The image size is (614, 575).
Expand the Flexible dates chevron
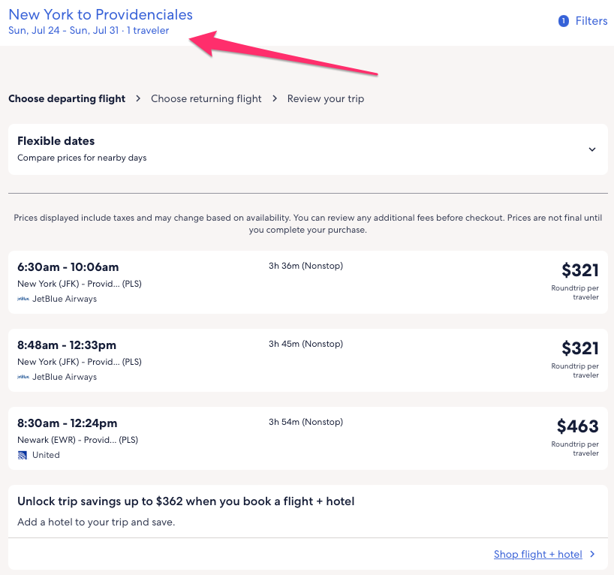pyautogui.click(x=592, y=149)
